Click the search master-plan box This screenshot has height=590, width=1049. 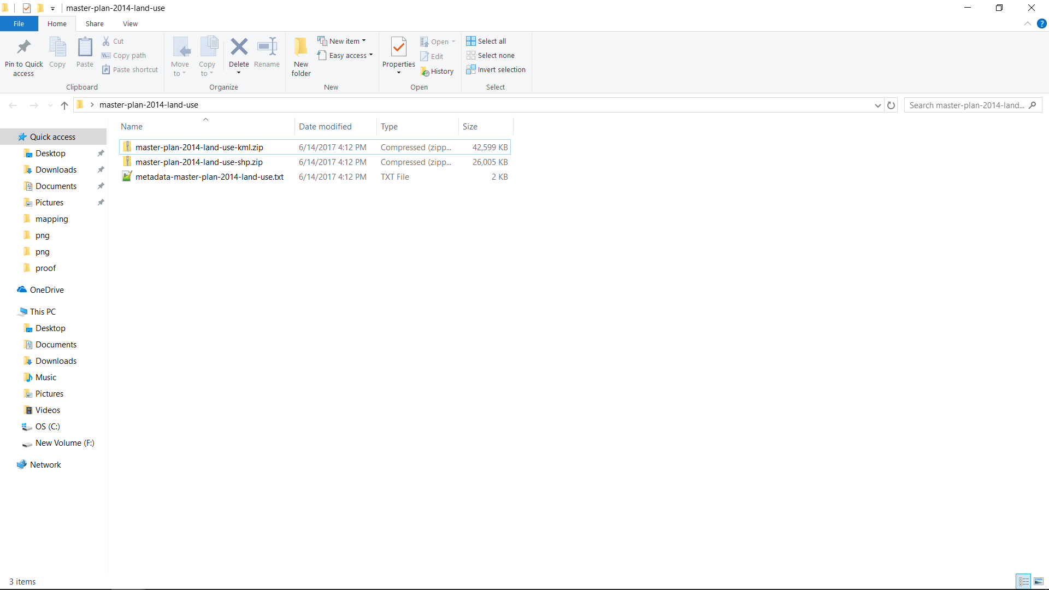point(967,105)
